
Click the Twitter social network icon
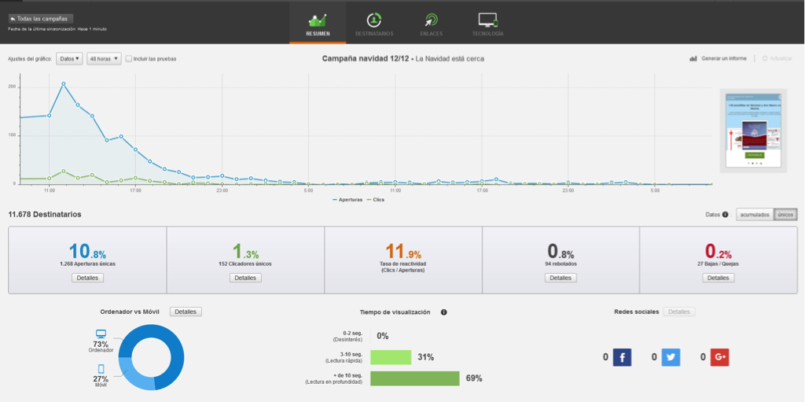[x=671, y=357]
